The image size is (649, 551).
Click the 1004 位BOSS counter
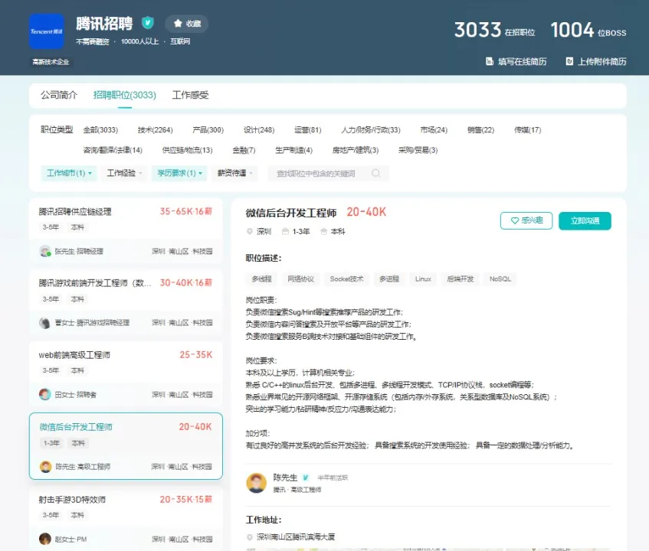click(x=588, y=30)
